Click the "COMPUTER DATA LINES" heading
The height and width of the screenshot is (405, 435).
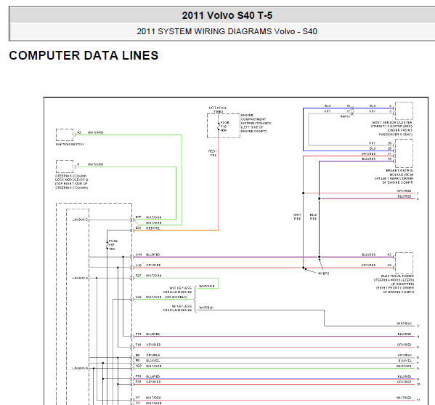pyautogui.click(x=84, y=55)
